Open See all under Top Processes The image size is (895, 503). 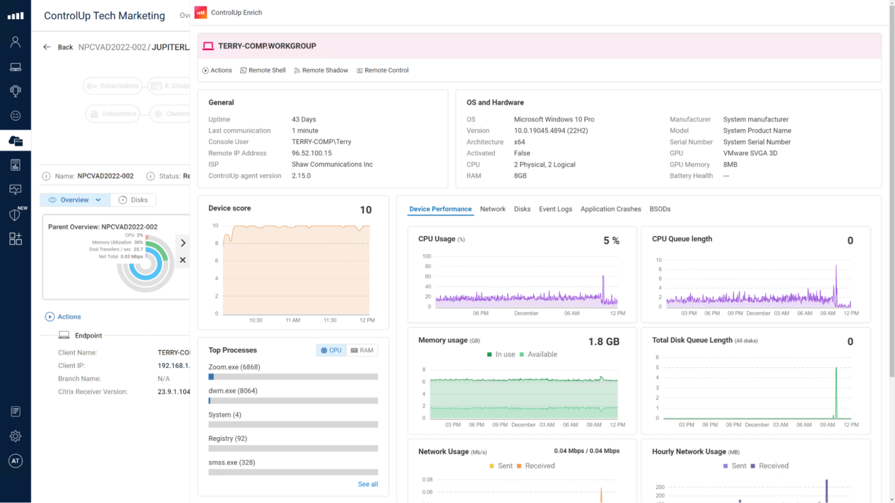pyautogui.click(x=368, y=484)
